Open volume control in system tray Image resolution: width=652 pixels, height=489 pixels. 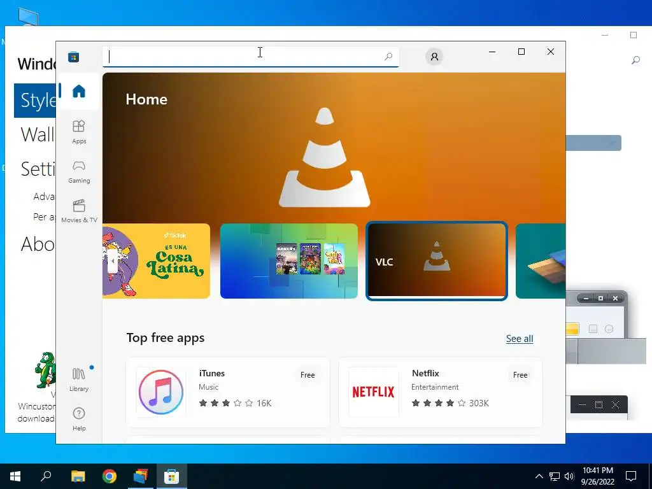click(x=569, y=476)
